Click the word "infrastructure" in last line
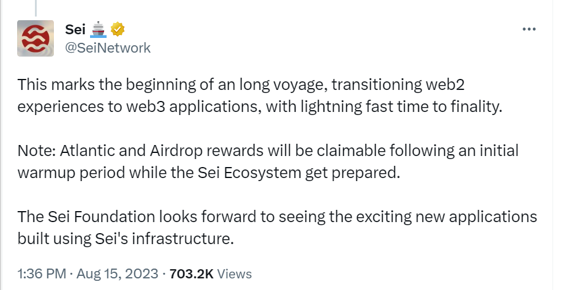577x290 pixels. pos(183,239)
